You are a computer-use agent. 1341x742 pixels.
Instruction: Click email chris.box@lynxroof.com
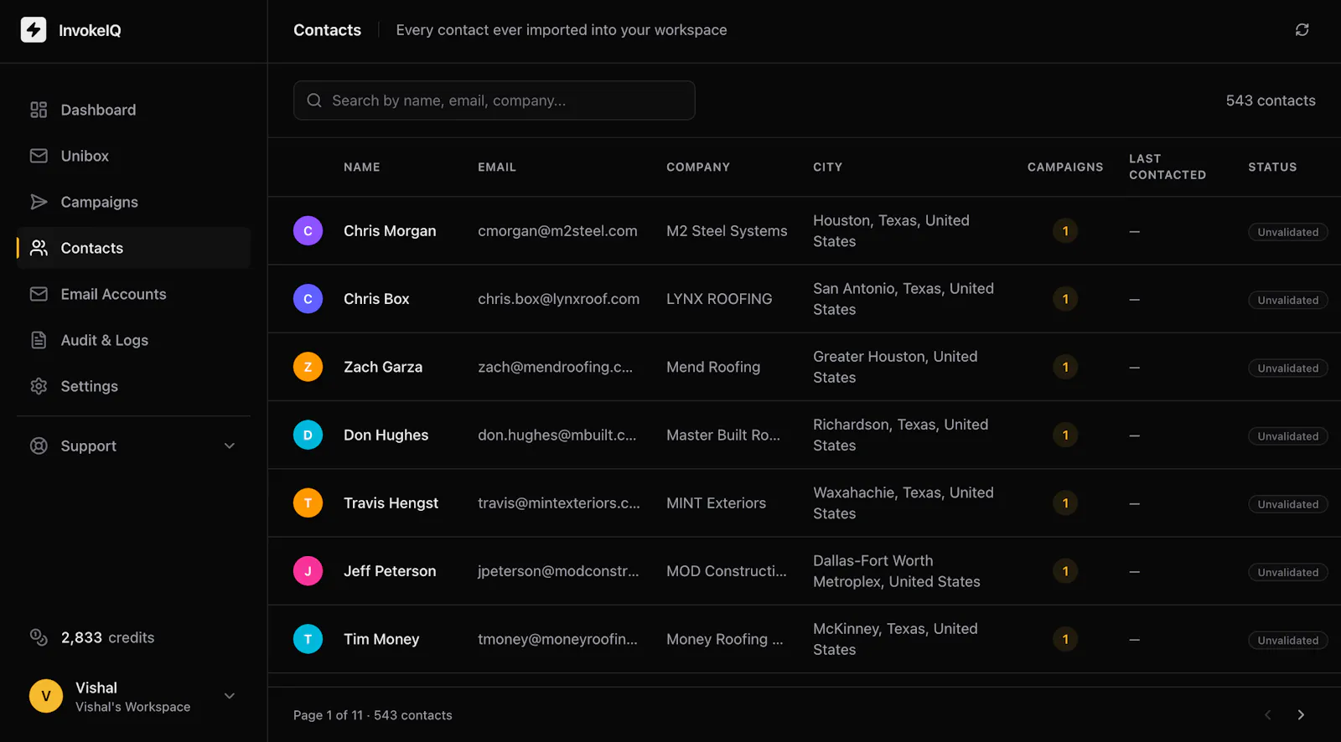pyautogui.click(x=558, y=299)
